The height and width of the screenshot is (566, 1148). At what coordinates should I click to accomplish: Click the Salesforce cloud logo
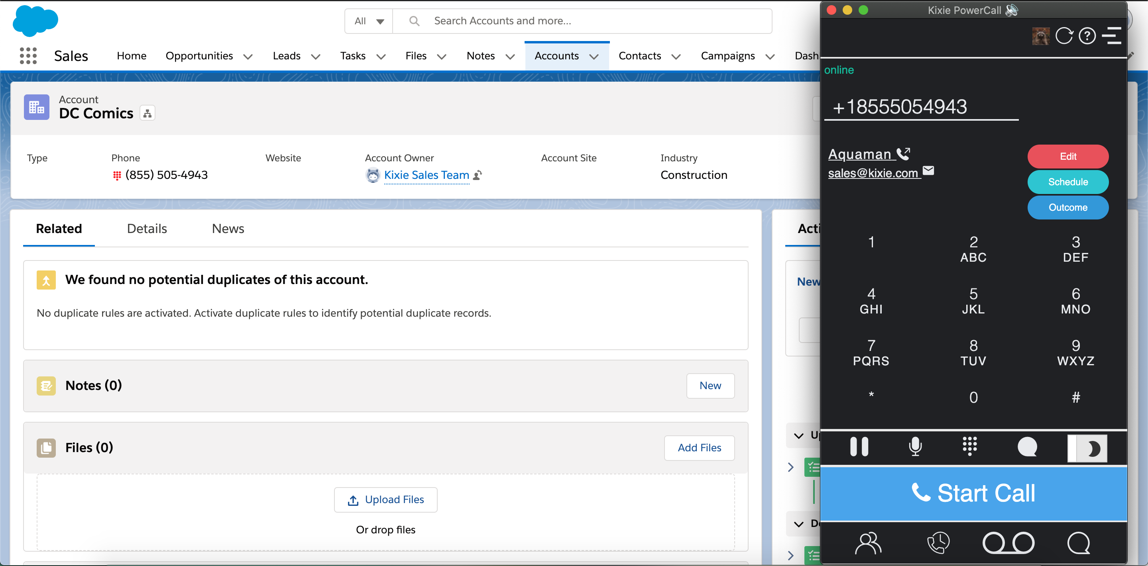point(35,20)
